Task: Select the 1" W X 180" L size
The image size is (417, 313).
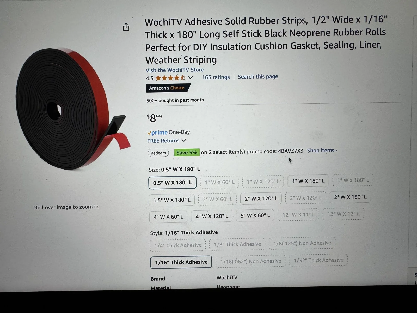Action: point(308,181)
